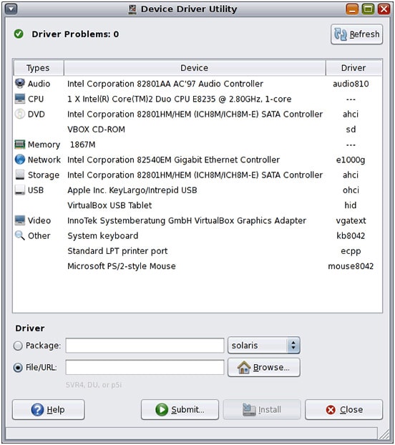Click the mouse8042 driver cell
Screen dimensions: 395x445
click(x=351, y=266)
